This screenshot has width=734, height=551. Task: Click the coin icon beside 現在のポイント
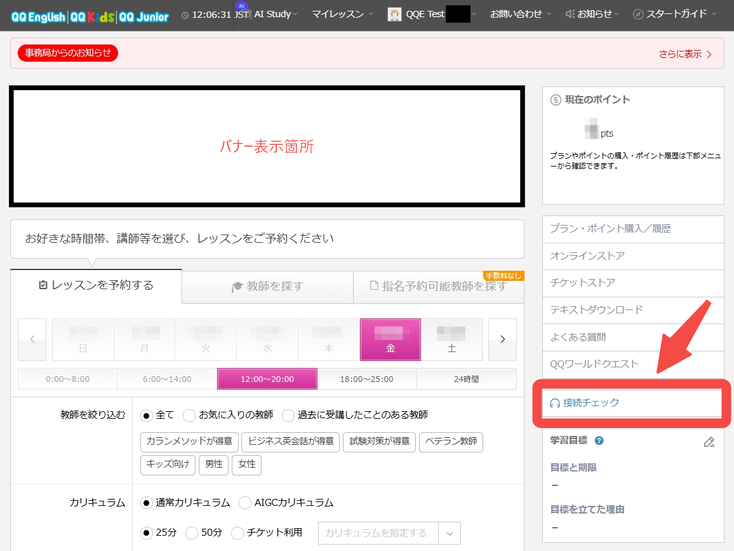[x=556, y=100]
